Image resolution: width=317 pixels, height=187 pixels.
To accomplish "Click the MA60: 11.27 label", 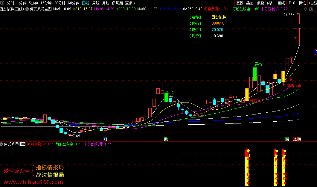I will click(147, 9).
